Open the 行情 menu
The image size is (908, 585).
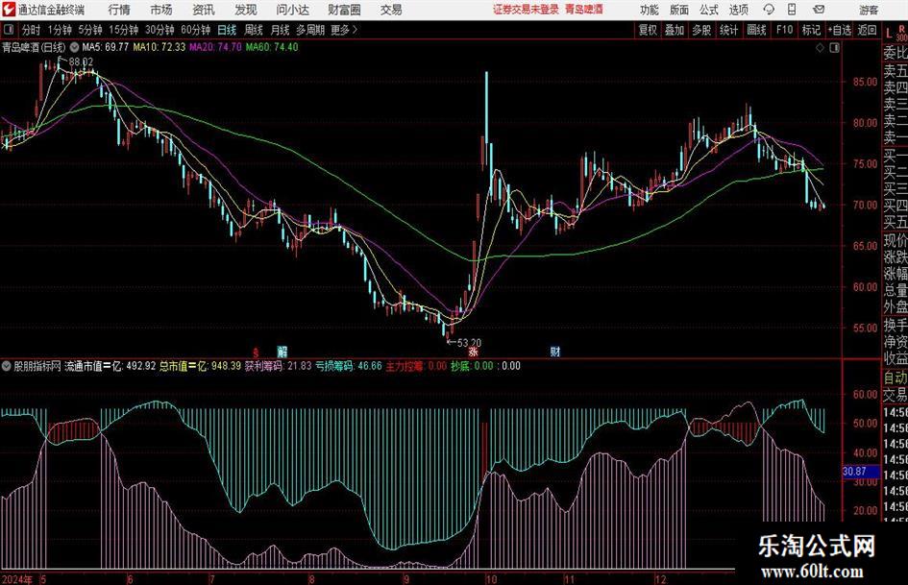119,10
